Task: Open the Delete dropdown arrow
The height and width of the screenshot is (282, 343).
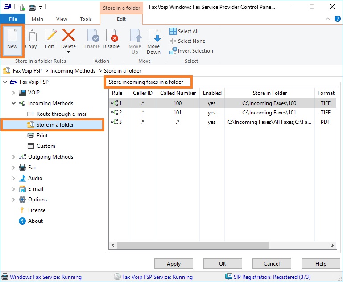Action: point(69,52)
